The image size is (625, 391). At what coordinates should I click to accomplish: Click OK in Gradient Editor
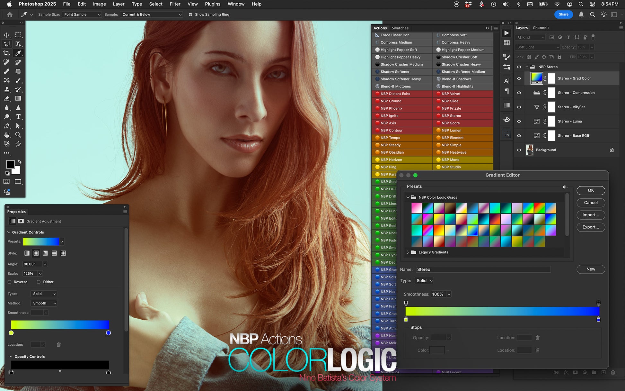[x=590, y=190]
